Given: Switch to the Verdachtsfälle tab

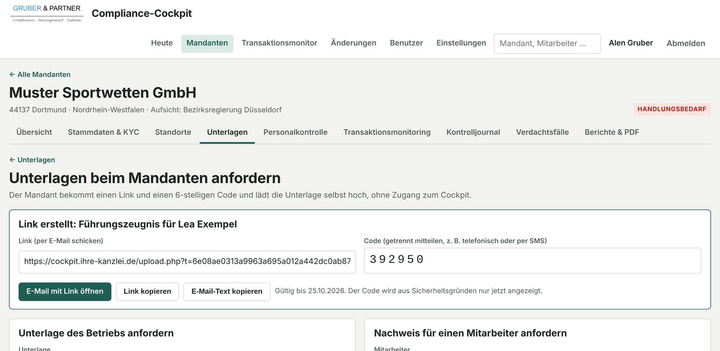Looking at the screenshot, I should pos(543,132).
